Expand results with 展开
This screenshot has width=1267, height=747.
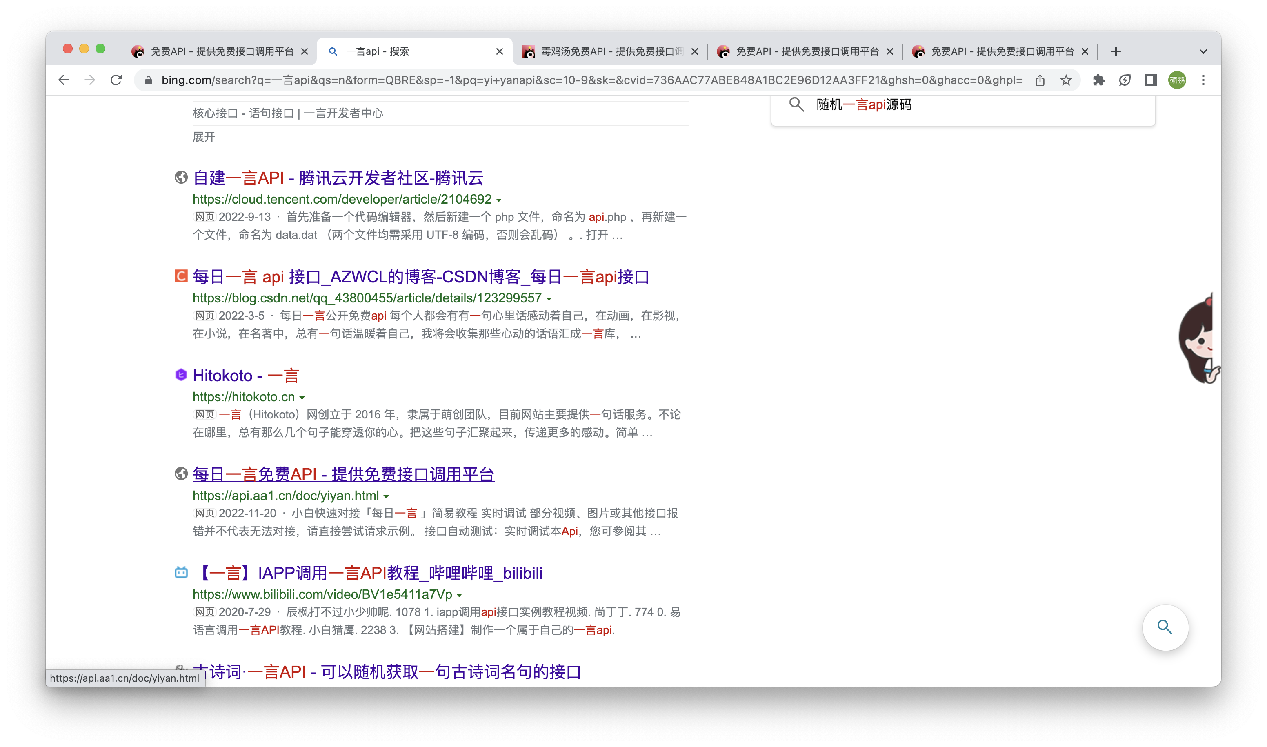[204, 137]
